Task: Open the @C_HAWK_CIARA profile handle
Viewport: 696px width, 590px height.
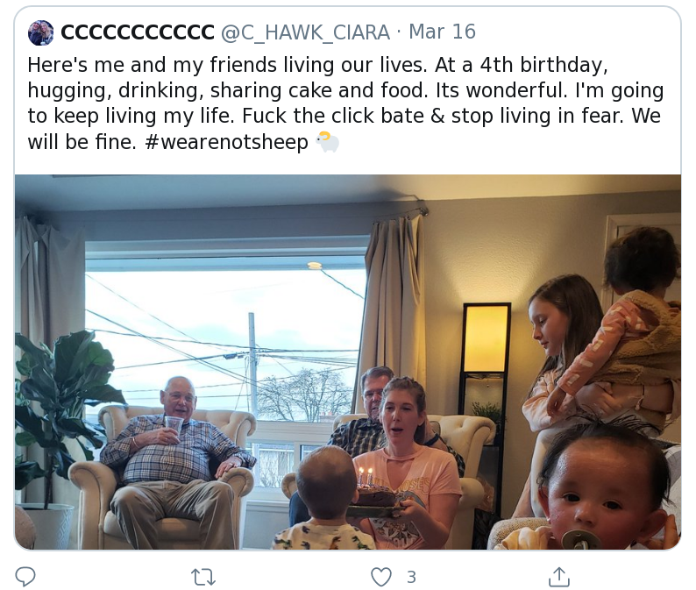Action: (x=304, y=32)
